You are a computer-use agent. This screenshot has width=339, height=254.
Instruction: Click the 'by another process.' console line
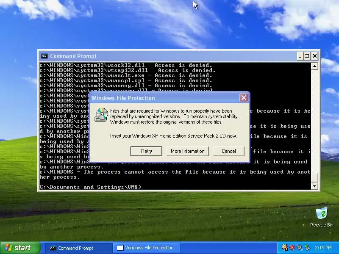(x=72, y=167)
